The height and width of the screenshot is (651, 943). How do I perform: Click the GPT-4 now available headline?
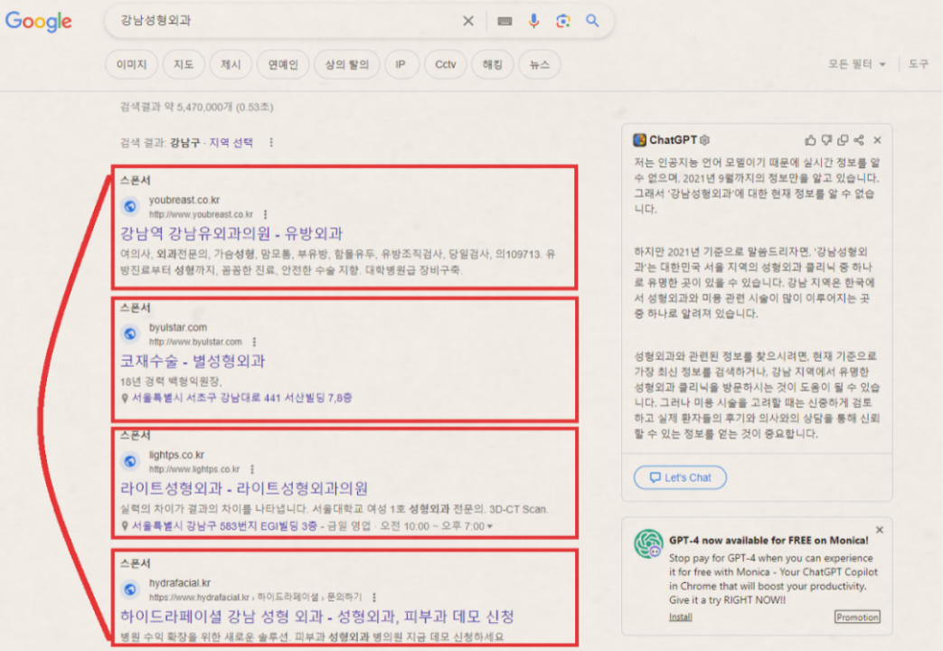[769, 541]
